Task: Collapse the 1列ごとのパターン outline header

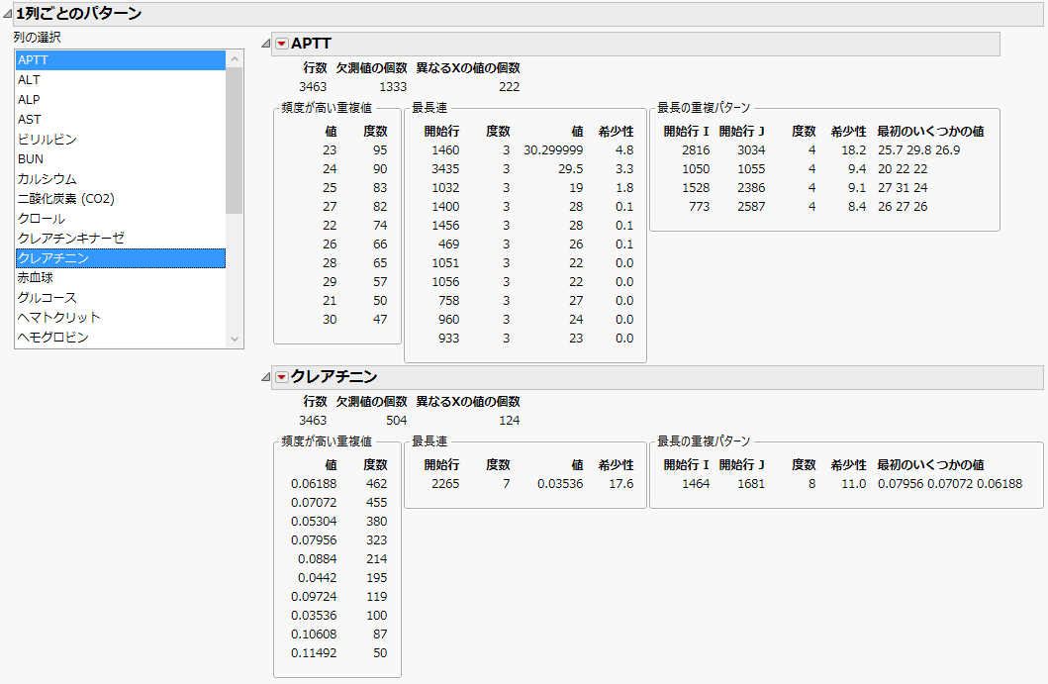Action: [8, 12]
